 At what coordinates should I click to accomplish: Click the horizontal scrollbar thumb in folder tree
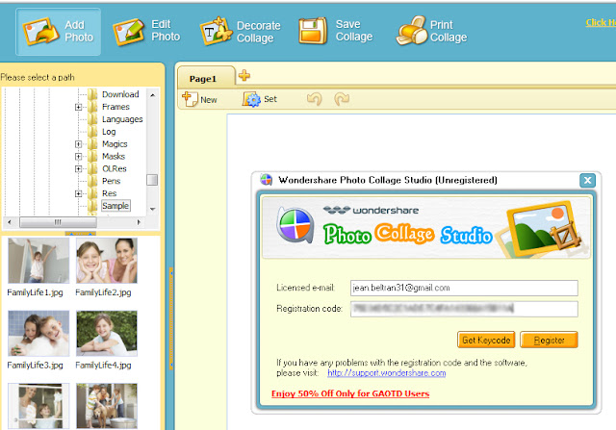(x=58, y=222)
